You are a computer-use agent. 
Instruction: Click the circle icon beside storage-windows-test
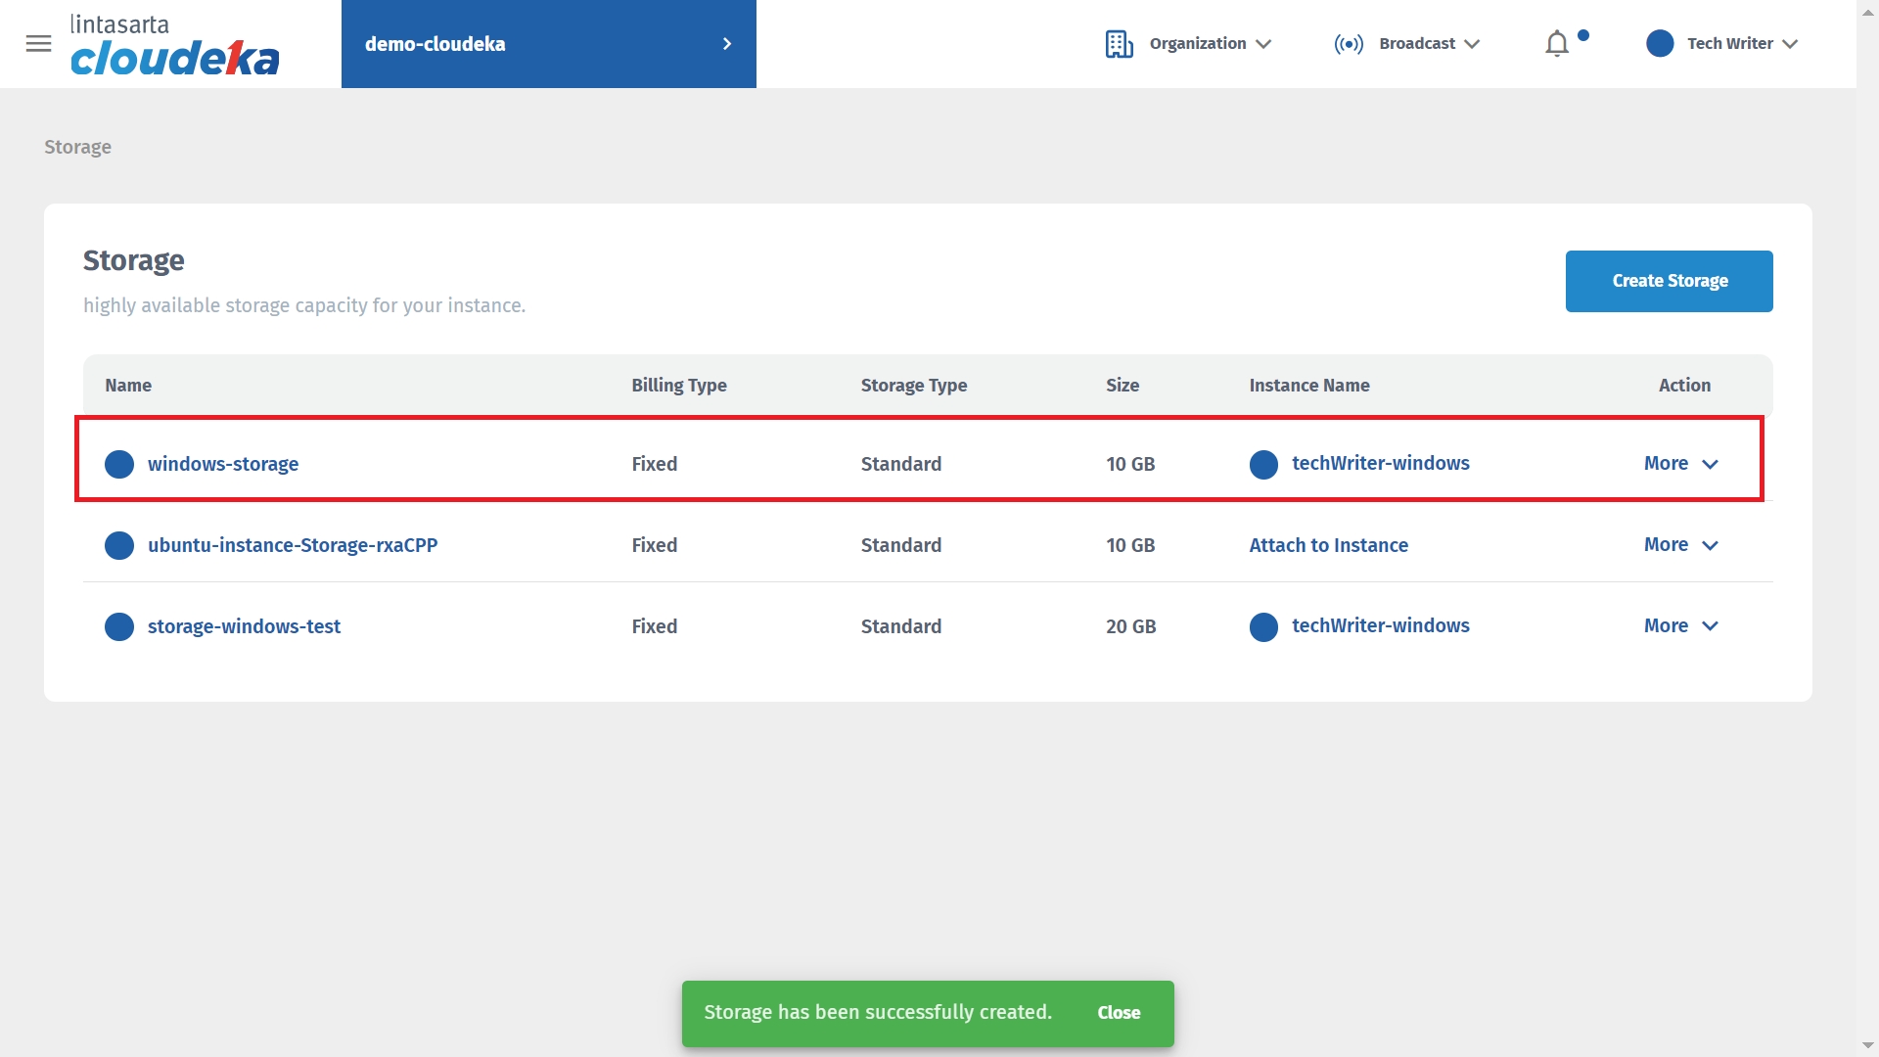[x=119, y=626]
